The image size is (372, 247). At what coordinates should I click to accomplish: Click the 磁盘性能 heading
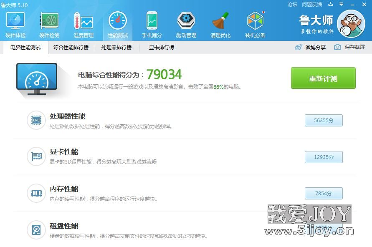64,226
